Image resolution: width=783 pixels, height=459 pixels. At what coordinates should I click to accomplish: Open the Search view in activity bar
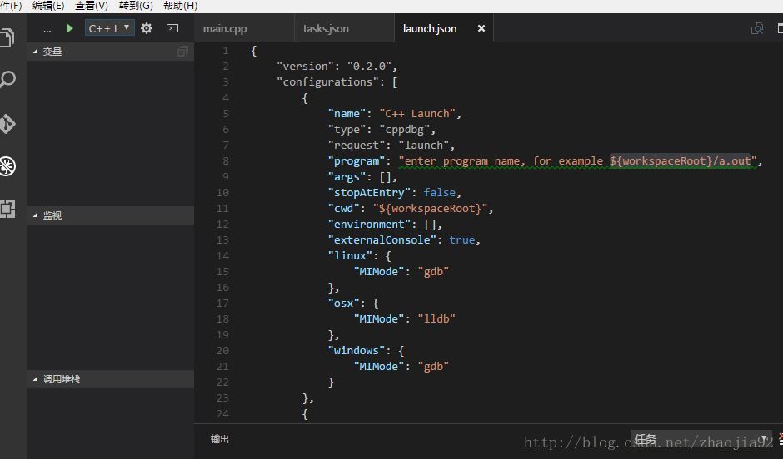[x=7, y=80]
